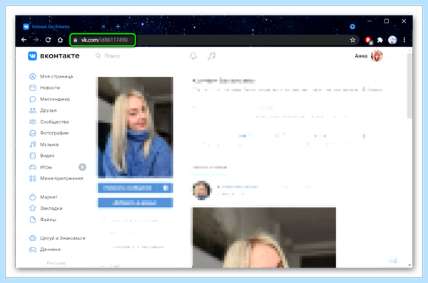
Task: Open the Chrome three-dot menu
Action: click(404, 40)
